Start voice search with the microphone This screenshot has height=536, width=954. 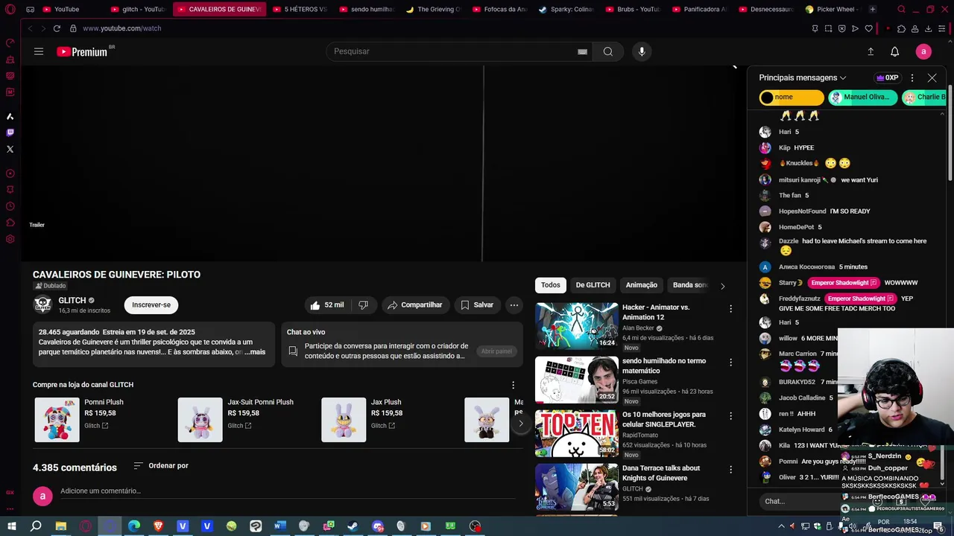tap(642, 51)
